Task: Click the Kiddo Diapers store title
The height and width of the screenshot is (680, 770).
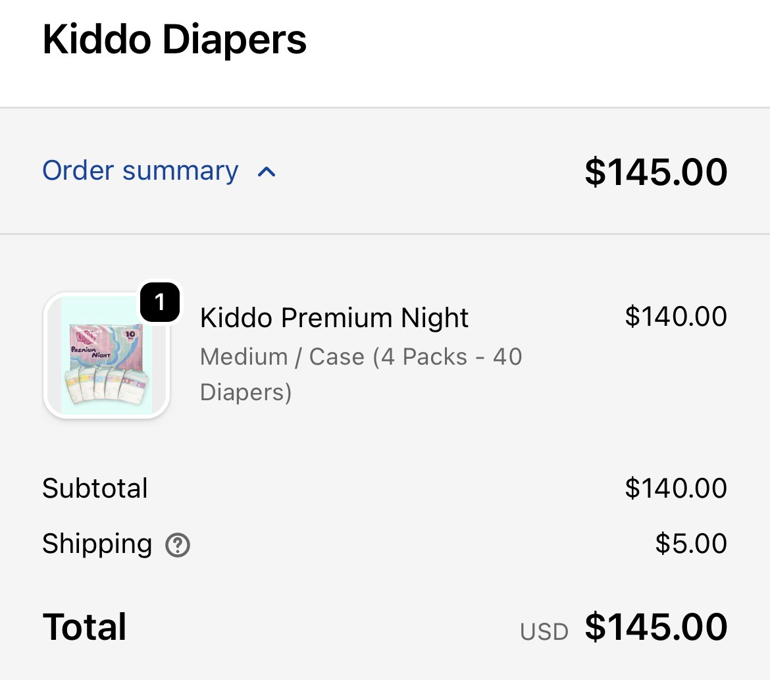Action: [x=174, y=39]
